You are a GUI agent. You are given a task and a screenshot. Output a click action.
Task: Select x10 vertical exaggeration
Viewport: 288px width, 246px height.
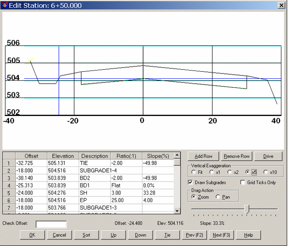(x=266, y=172)
